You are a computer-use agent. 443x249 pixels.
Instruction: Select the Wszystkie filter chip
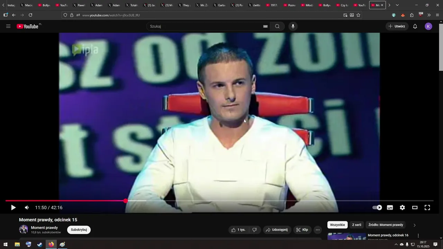[x=337, y=225]
